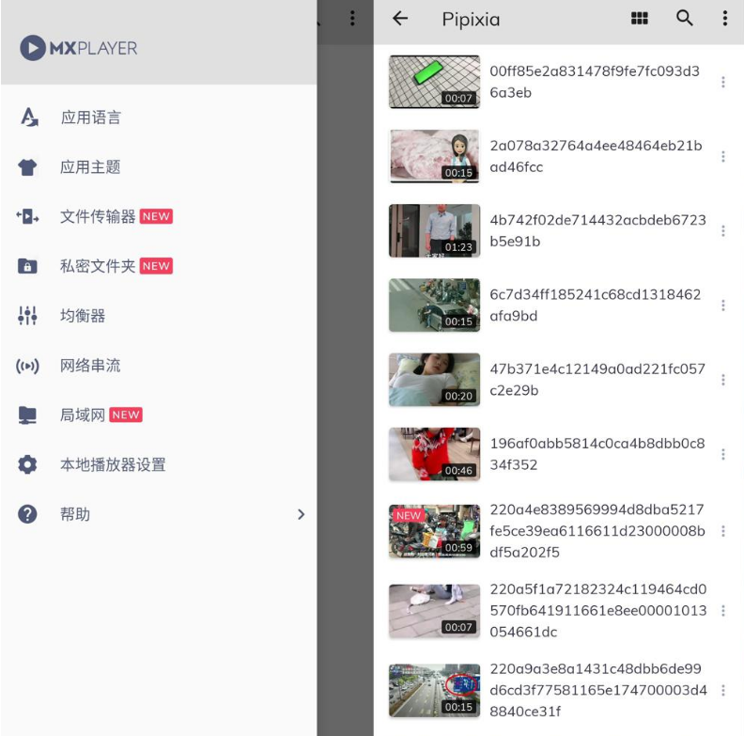Open options for video 4b742f02de714432
The width and height of the screenshot is (744, 736).
pos(722,231)
